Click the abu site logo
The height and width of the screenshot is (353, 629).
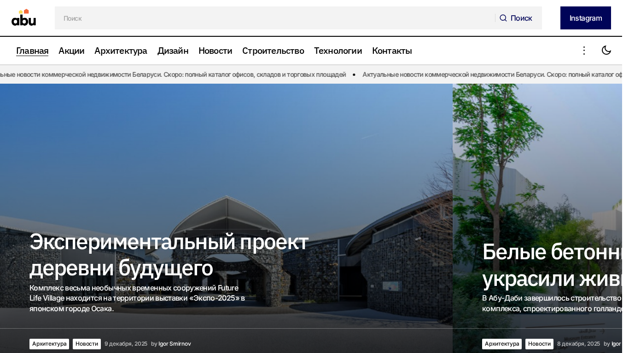click(24, 17)
